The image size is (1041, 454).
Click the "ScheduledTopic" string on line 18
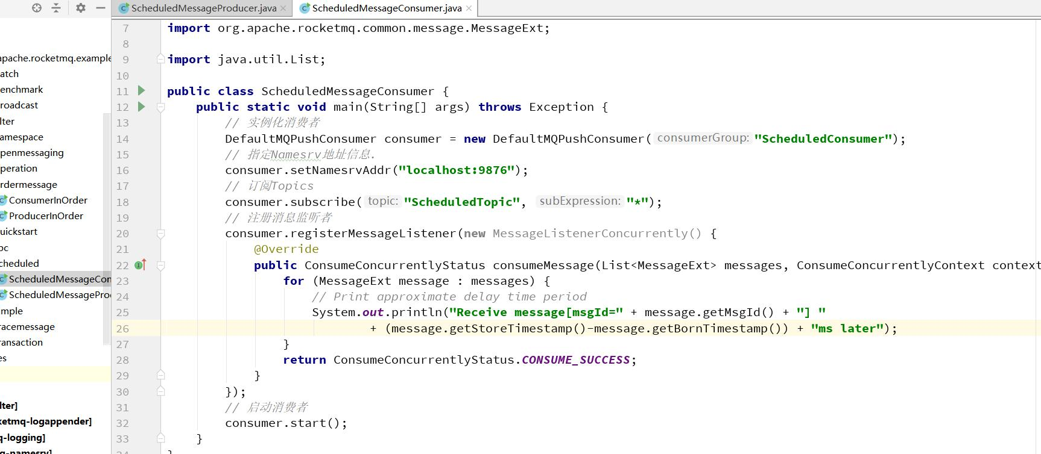coord(461,202)
